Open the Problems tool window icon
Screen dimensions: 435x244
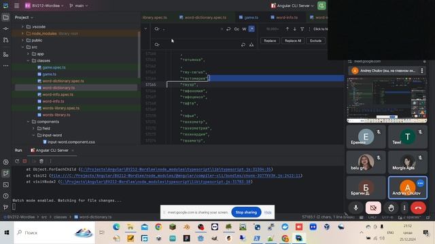pyautogui.click(x=5, y=196)
